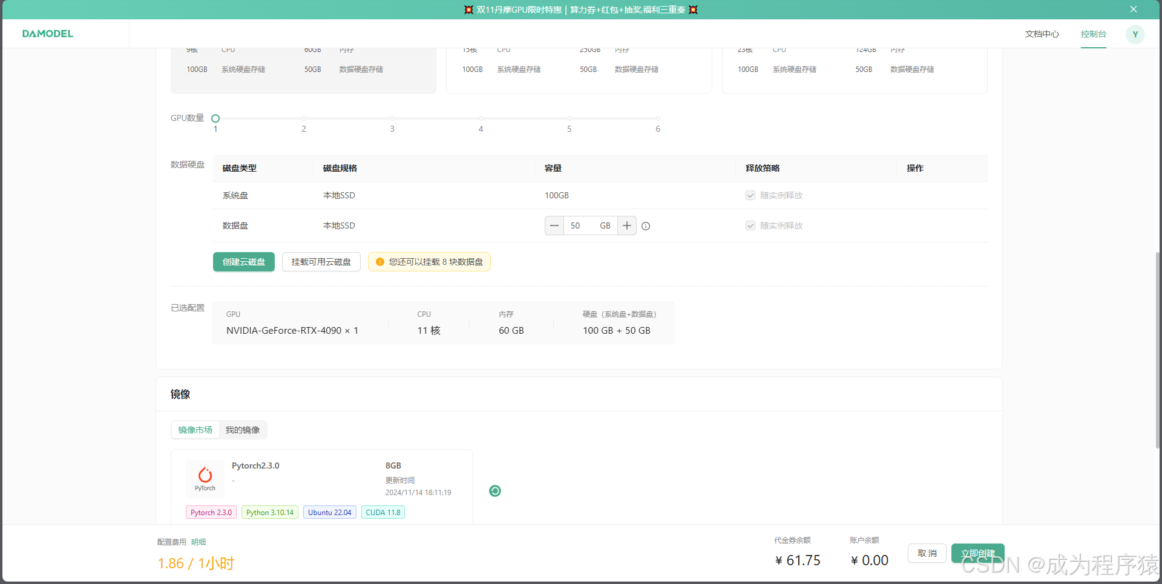Click the 创建云磁盘 button
The width and height of the screenshot is (1162, 584).
(x=244, y=262)
